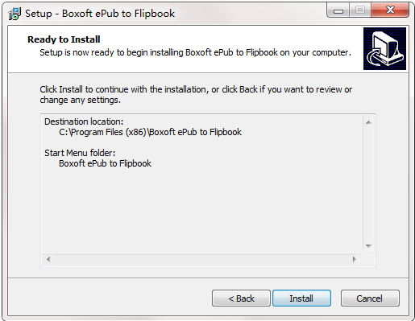Viewport: 415px width, 321px height.
Task: Click the vertical scrollbar track in summary box
Action: (368, 184)
